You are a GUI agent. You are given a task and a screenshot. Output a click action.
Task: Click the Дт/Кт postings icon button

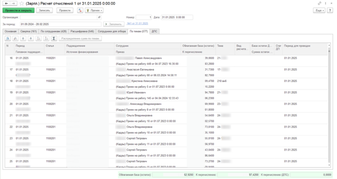tap(80, 11)
